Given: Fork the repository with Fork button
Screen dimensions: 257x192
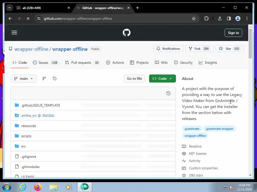Looking at the screenshot, I should coord(199,49).
